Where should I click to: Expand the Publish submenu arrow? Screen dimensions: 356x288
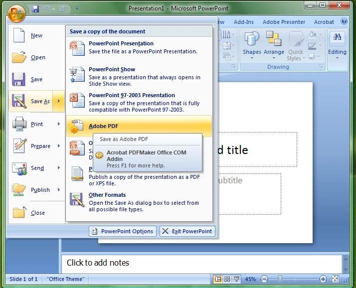(59, 190)
